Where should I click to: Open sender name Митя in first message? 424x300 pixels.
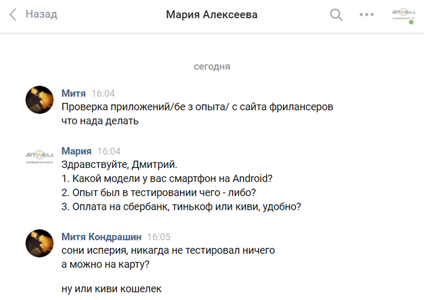pyautogui.click(x=74, y=93)
